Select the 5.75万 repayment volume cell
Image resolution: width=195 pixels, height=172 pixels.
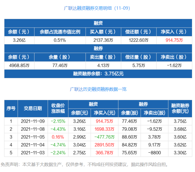139,65
